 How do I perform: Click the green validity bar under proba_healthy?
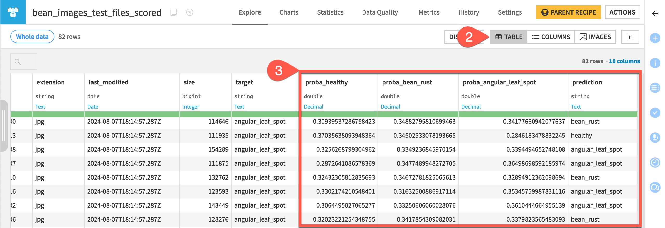pos(340,114)
